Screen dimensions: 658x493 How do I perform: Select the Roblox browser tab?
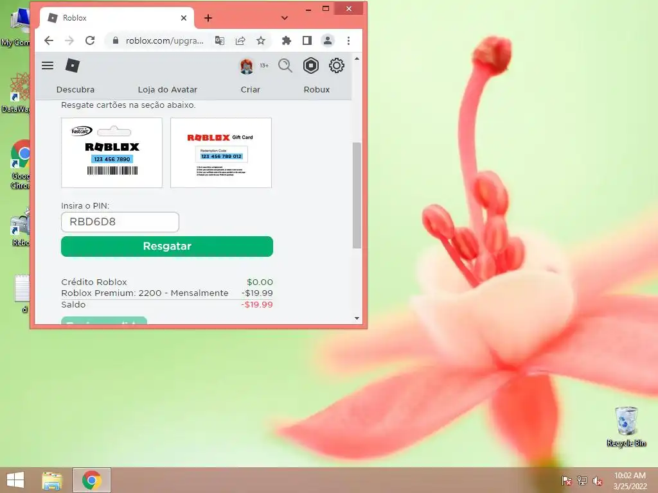pos(117,18)
